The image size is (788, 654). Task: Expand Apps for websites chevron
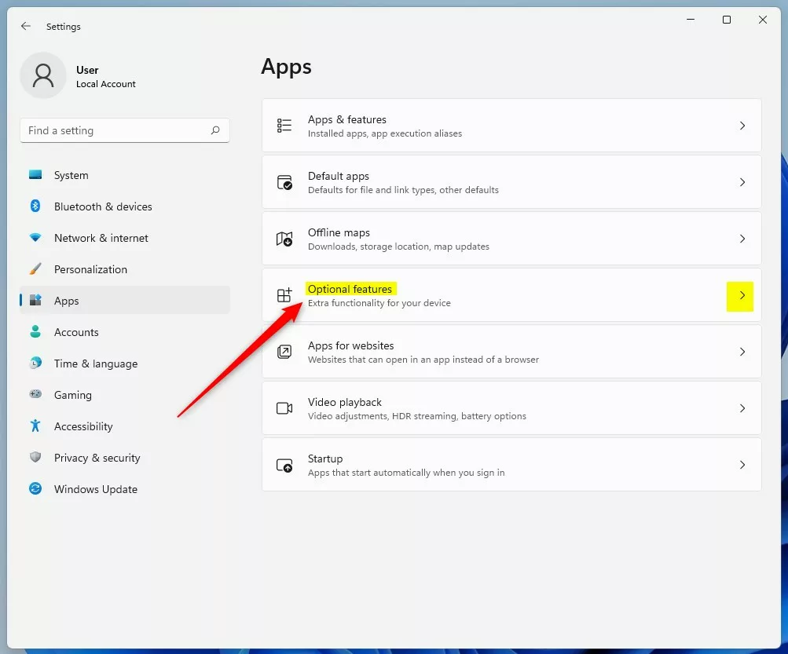pyautogui.click(x=742, y=352)
